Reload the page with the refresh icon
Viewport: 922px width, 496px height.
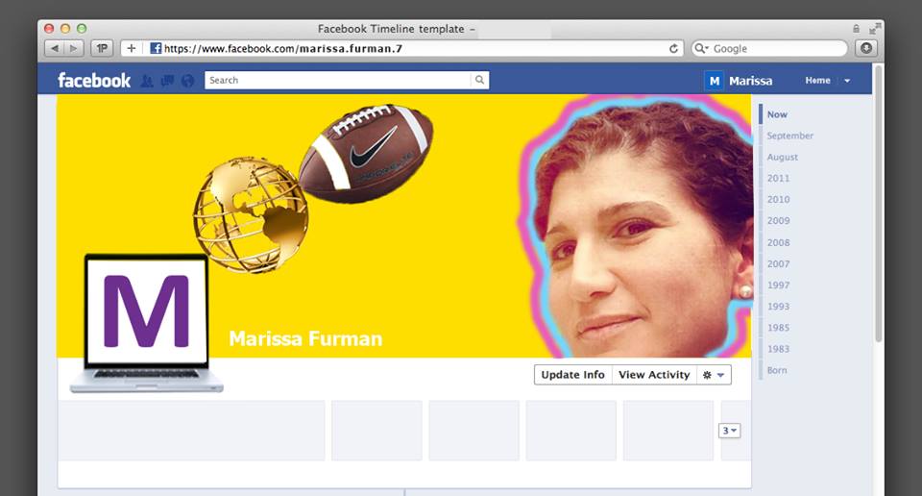674,48
